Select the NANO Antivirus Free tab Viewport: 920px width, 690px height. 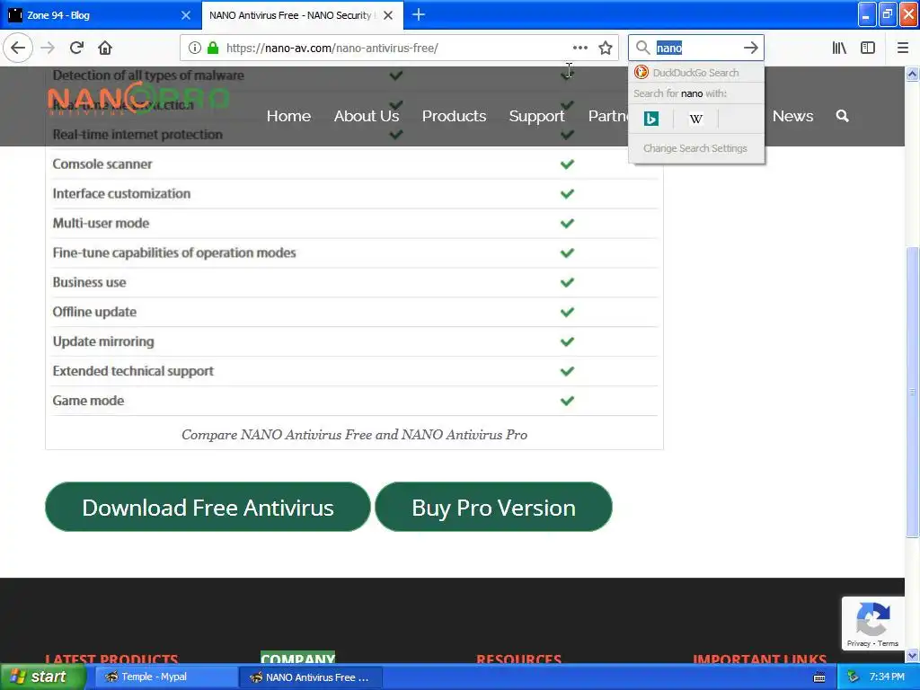pos(302,15)
